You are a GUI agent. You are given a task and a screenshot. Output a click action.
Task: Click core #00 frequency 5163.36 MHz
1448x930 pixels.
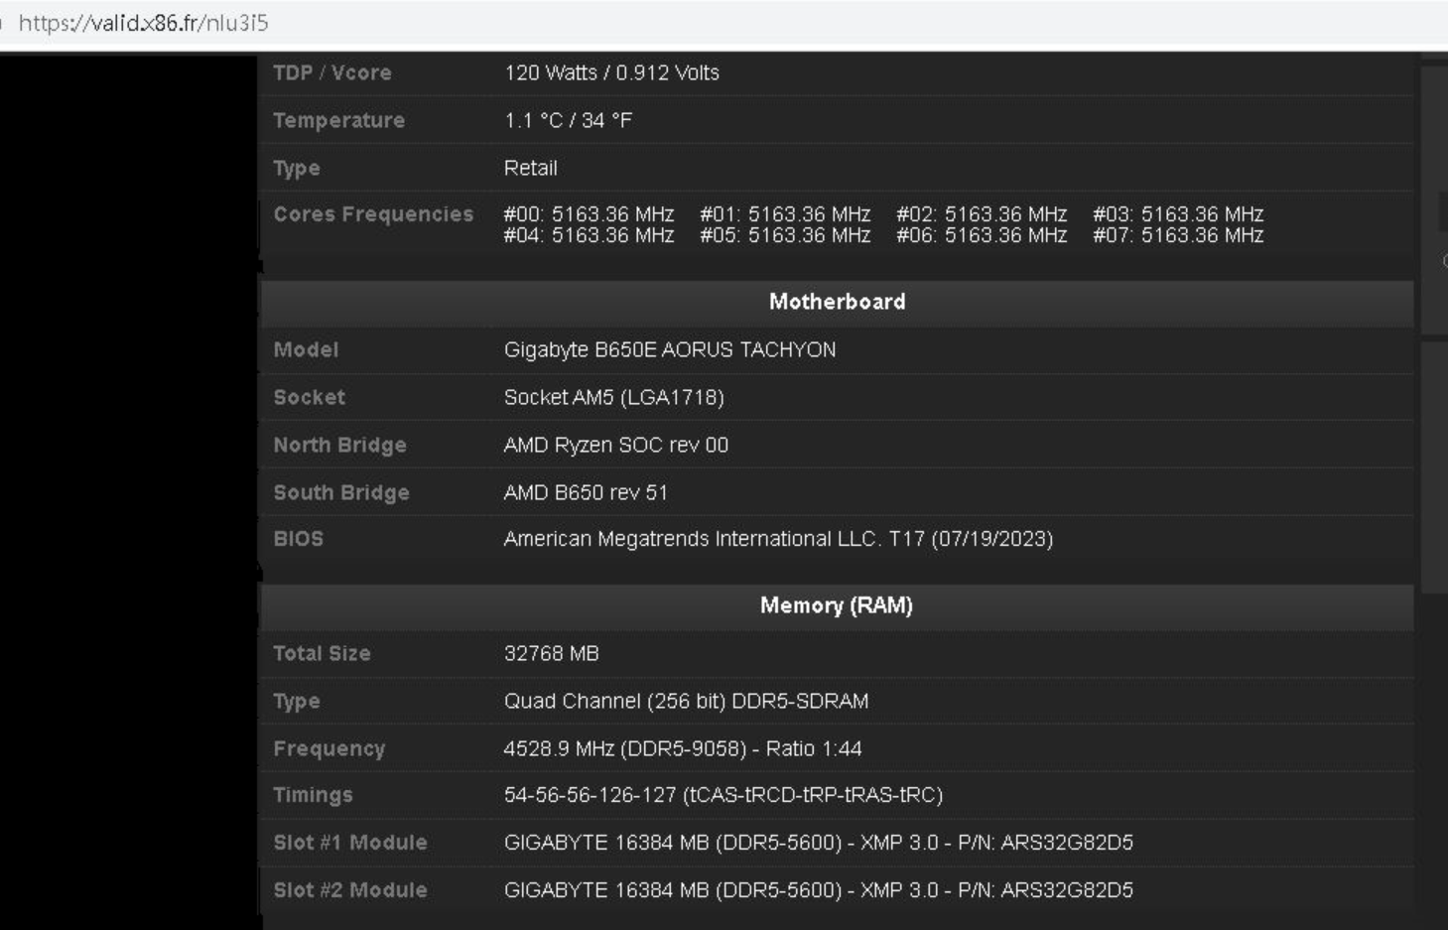pos(589,214)
